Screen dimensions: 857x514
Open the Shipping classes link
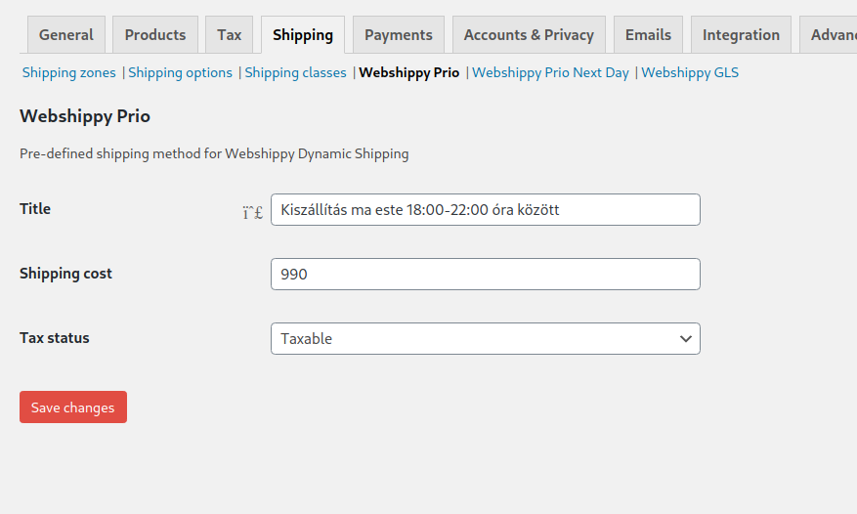[x=295, y=72]
